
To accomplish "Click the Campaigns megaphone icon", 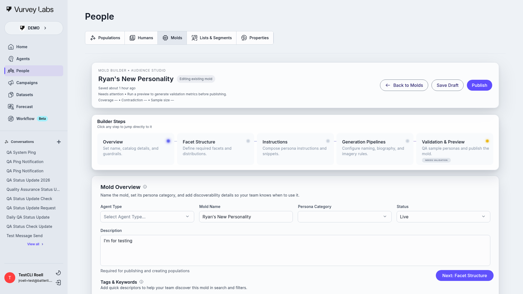I will 11,83.
